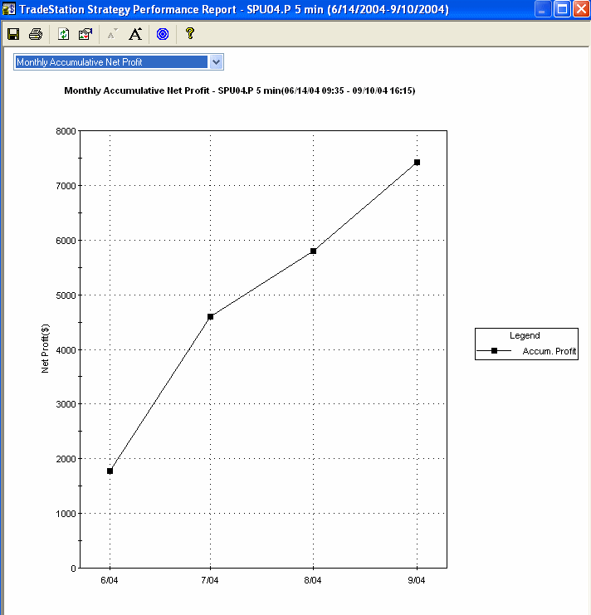
Task: Click the 6/04 data point marker
Action: click(x=110, y=471)
